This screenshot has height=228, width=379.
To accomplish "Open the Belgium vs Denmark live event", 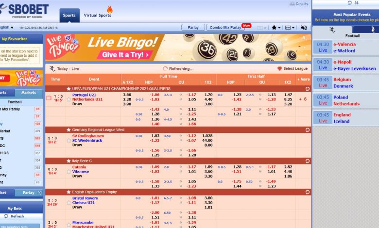I will tap(345, 83).
